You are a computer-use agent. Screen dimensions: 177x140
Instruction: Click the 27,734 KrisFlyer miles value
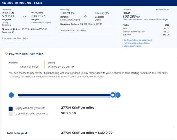point(78,108)
